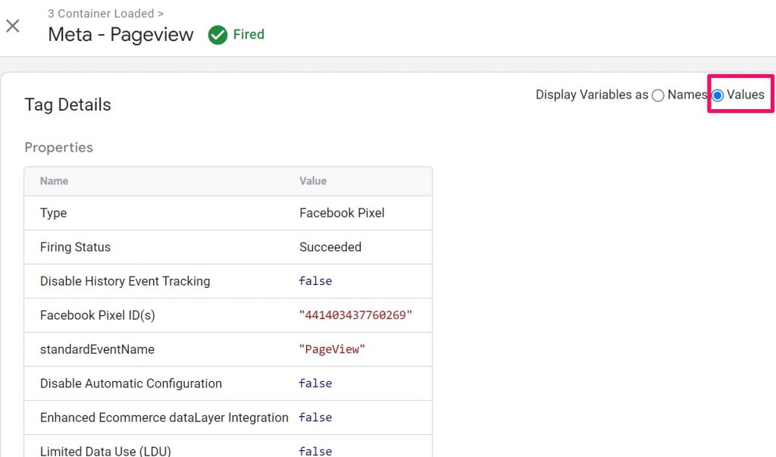The image size is (776, 457).
Task: Select the Values radio button
Action: (x=717, y=95)
